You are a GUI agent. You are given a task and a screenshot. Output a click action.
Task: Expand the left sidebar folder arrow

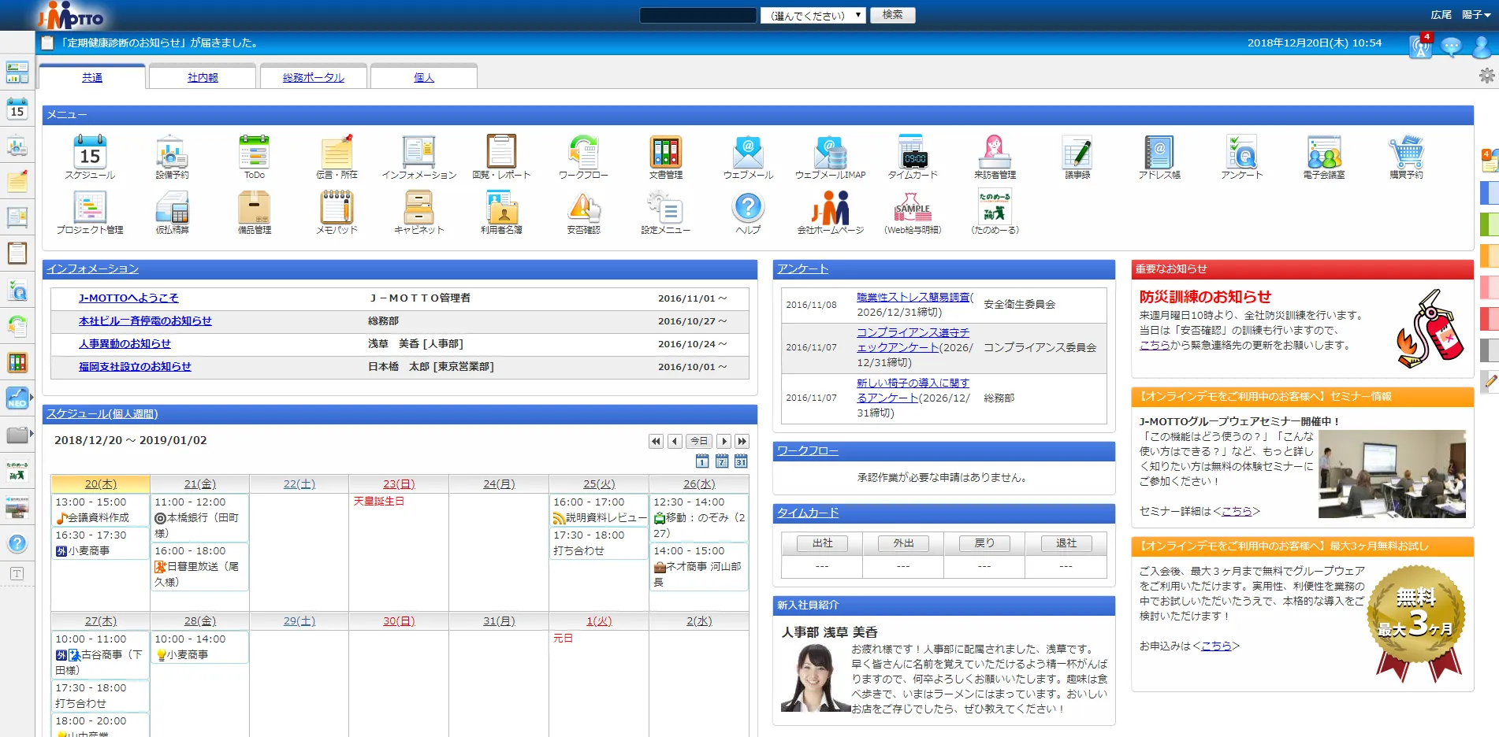click(x=32, y=434)
